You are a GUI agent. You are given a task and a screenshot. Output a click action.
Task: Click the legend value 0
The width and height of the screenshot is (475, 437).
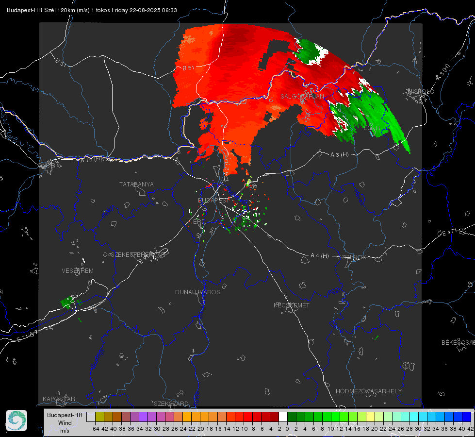[287, 429]
